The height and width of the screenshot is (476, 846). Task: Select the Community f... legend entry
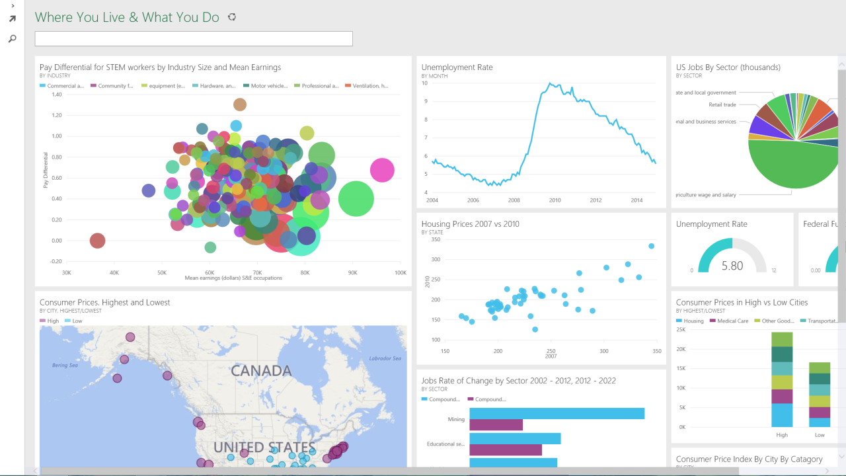[112, 86]
